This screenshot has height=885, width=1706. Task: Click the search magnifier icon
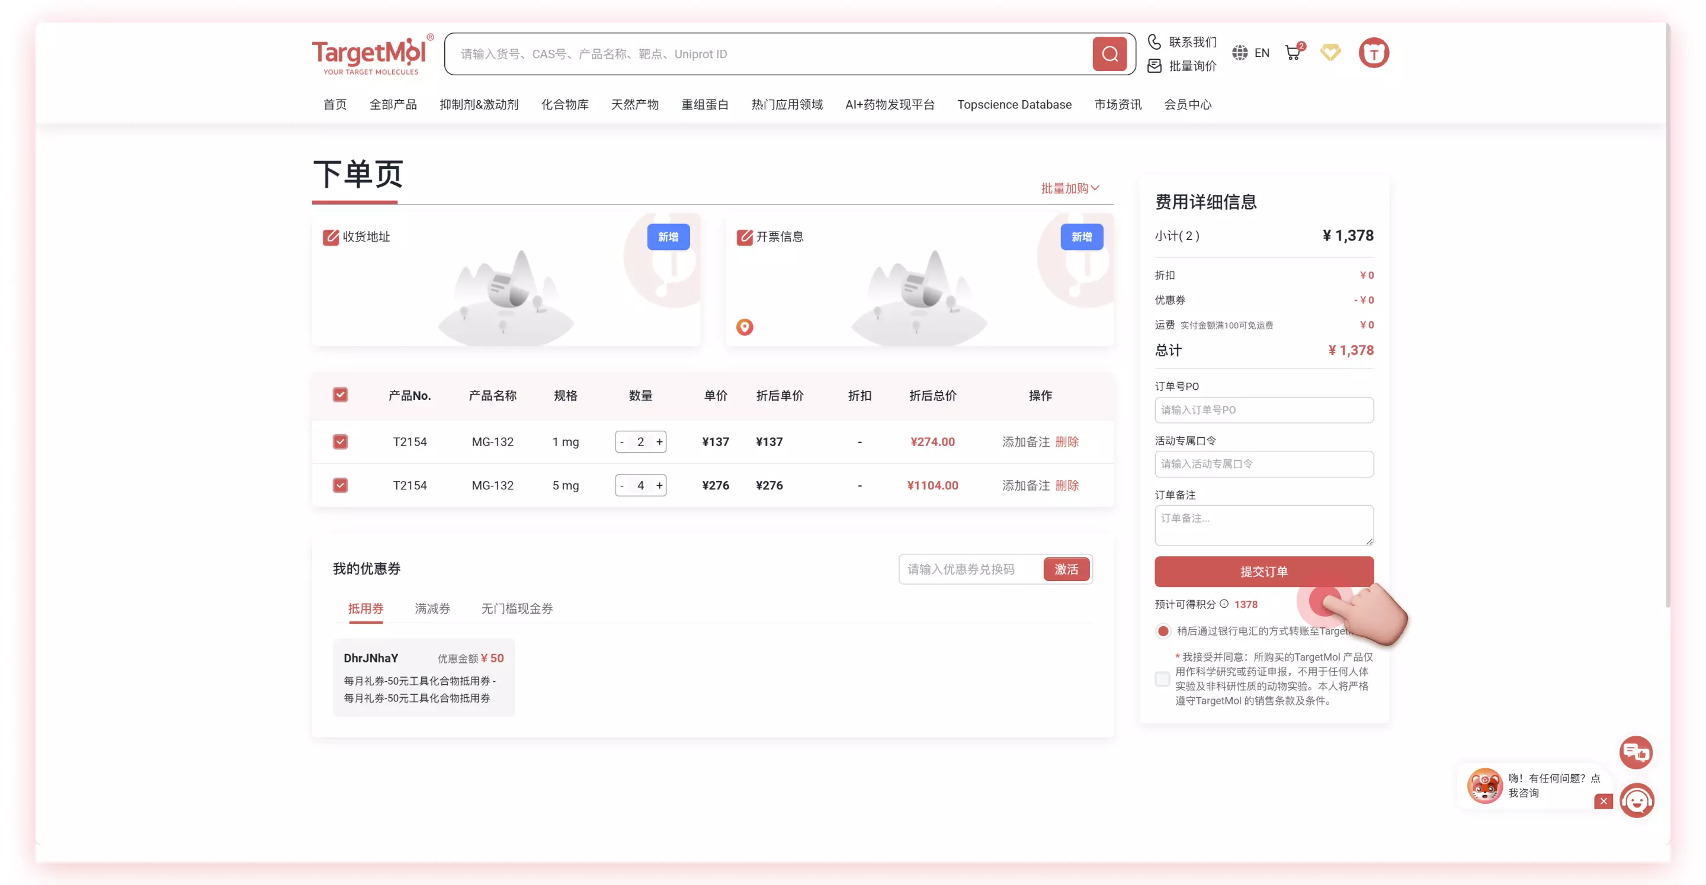(1110, 54)
